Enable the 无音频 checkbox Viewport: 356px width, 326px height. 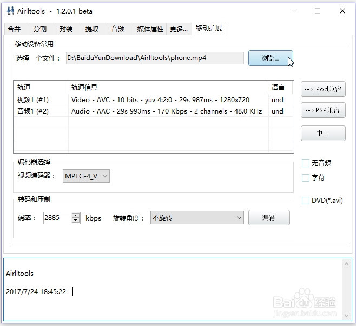[x=306, y=163]
